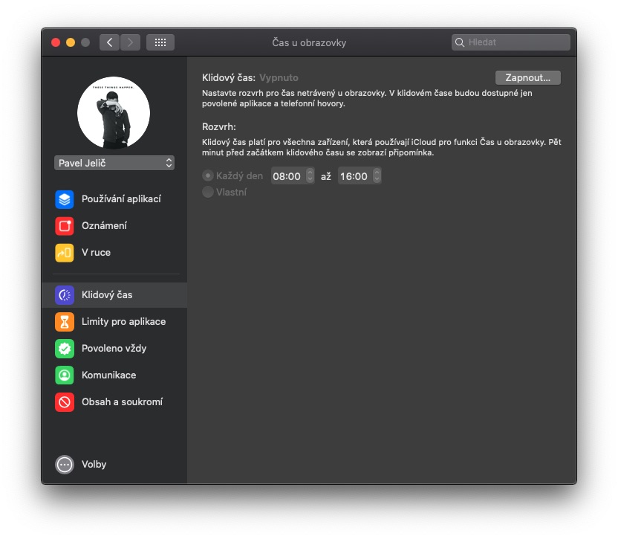
Task: Click the red Obsah a soukromí icon
Action: 64,402
